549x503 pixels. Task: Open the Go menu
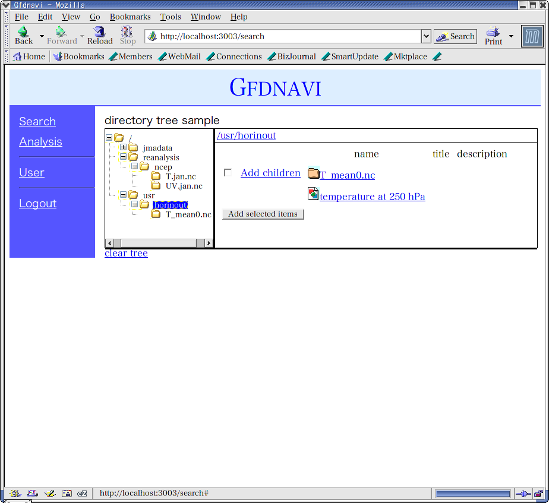point(94,17)
